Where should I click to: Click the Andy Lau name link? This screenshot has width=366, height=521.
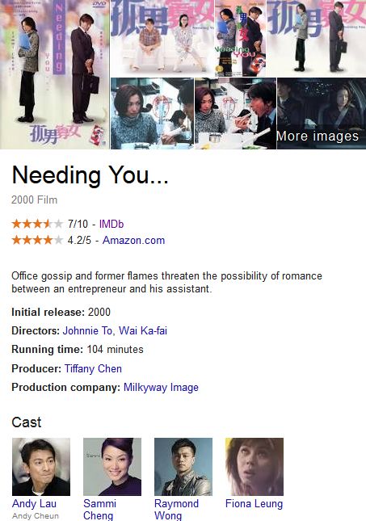[x=34, y=503]
